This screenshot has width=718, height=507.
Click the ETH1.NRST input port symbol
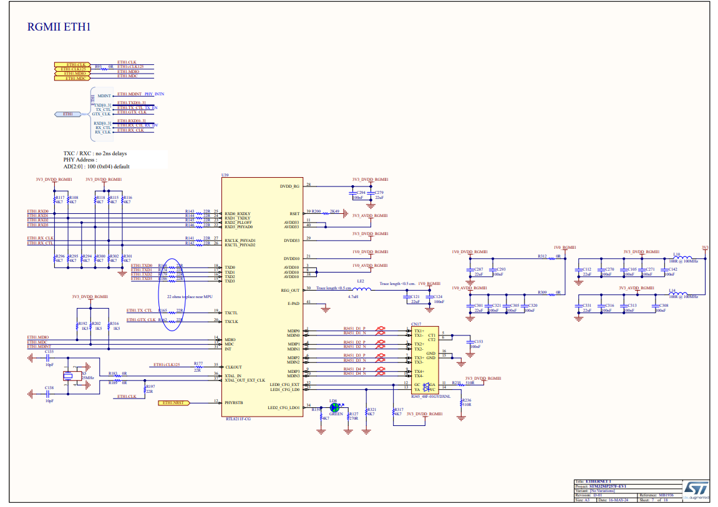pos(173,403)
